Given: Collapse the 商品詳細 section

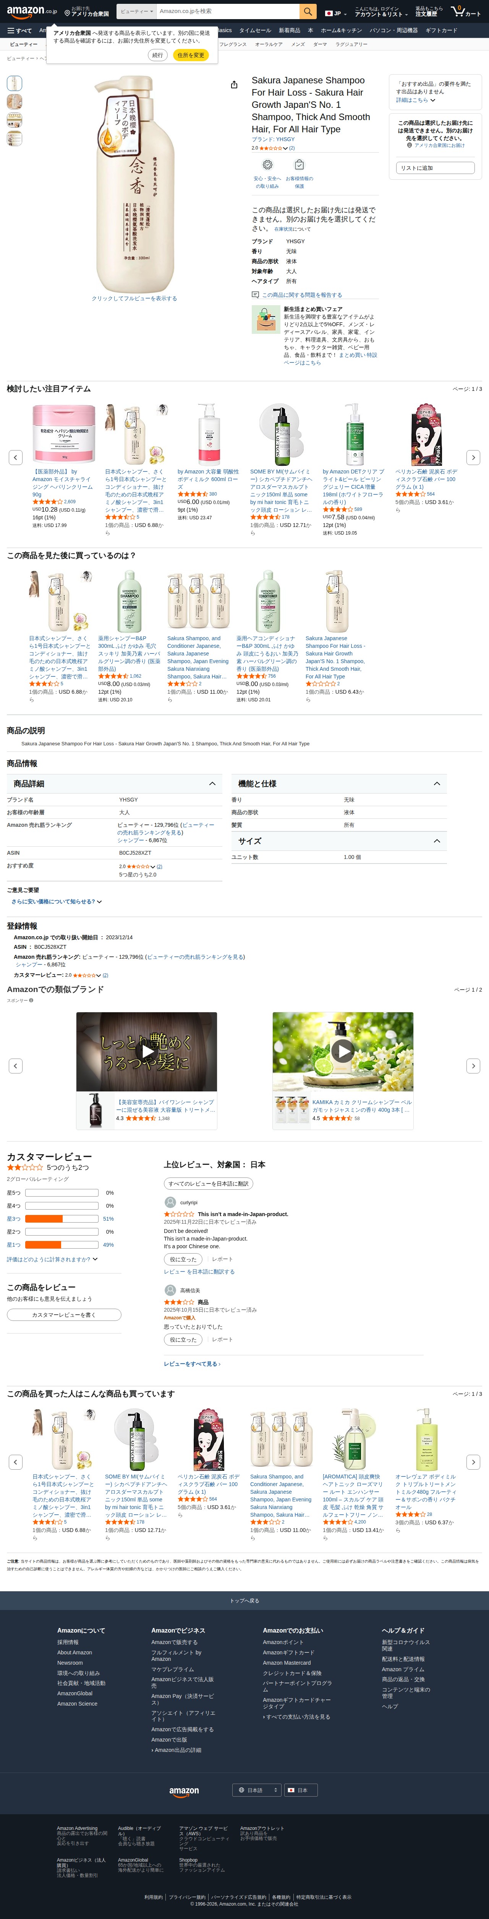Looking at the screenshot, I should [x=212, y=784].
